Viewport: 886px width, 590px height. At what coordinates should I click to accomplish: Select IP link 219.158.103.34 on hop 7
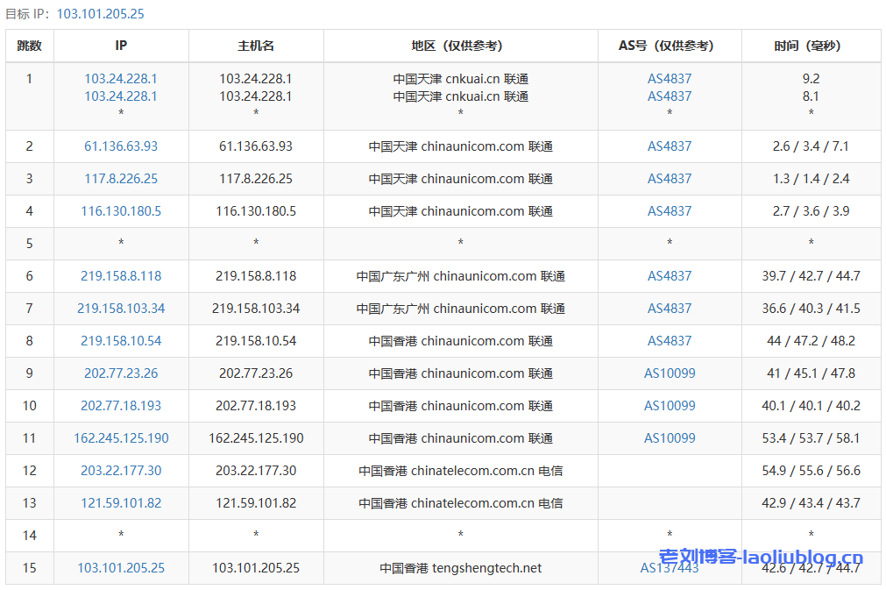click(120, 309)
